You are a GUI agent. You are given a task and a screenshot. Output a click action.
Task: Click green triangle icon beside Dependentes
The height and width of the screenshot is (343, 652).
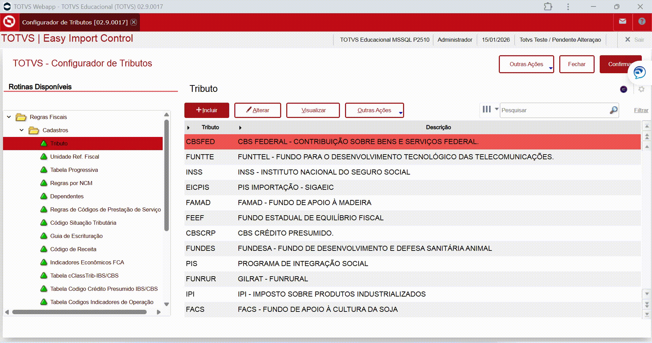[x=44, y=196]
